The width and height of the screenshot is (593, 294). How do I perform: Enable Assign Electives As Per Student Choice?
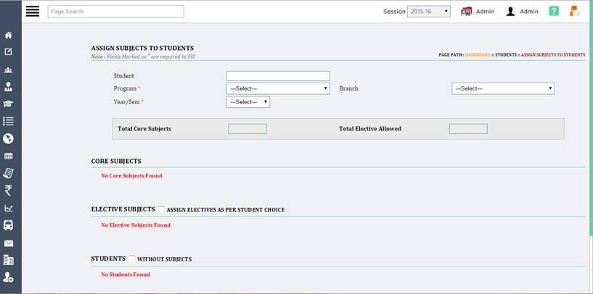pos(161,209)
